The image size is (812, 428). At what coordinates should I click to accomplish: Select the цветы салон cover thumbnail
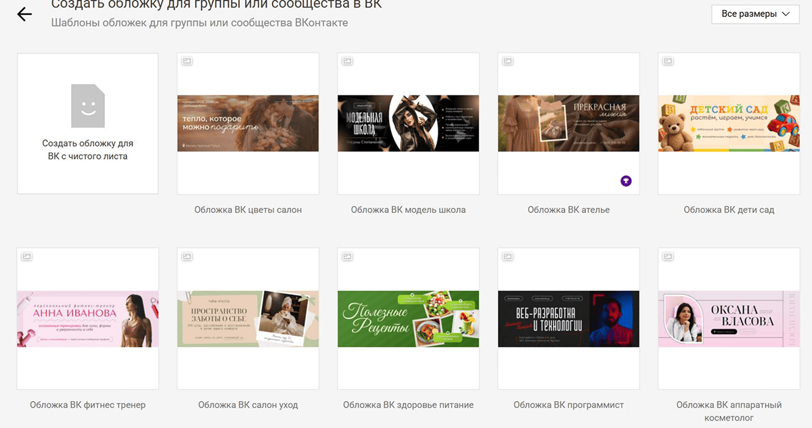(248, 123)
